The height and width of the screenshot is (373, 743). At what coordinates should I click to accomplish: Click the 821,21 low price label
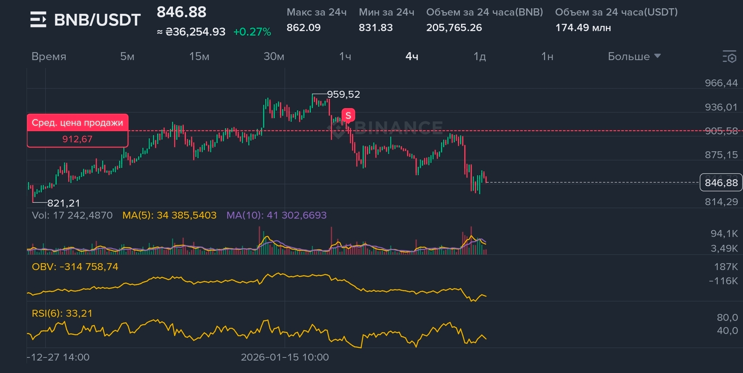coord(63,203)
